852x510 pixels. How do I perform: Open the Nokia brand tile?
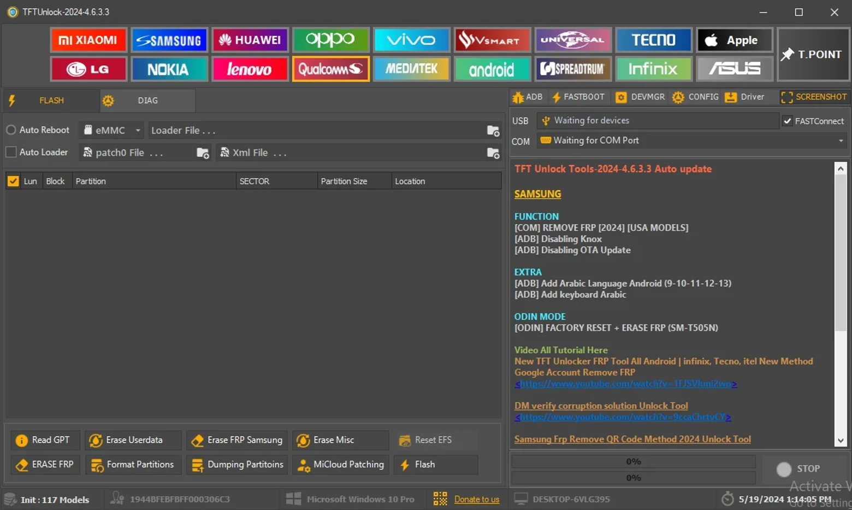click(169, 69)
